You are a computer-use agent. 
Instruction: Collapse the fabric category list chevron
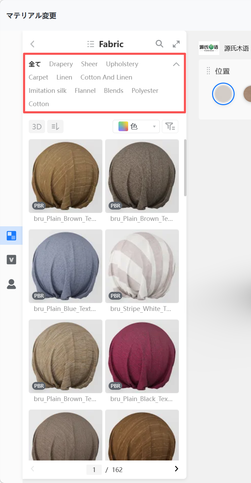coord(176,64)
